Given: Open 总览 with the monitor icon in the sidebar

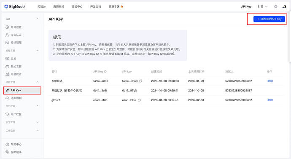Looking at the screenshot, I should click(11, 59).
